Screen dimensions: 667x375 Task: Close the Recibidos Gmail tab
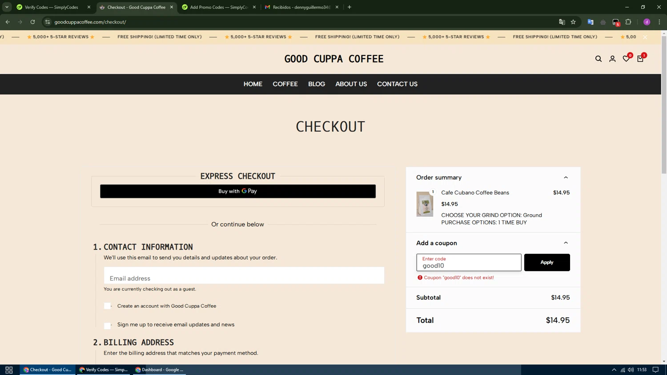pos(337,7)
